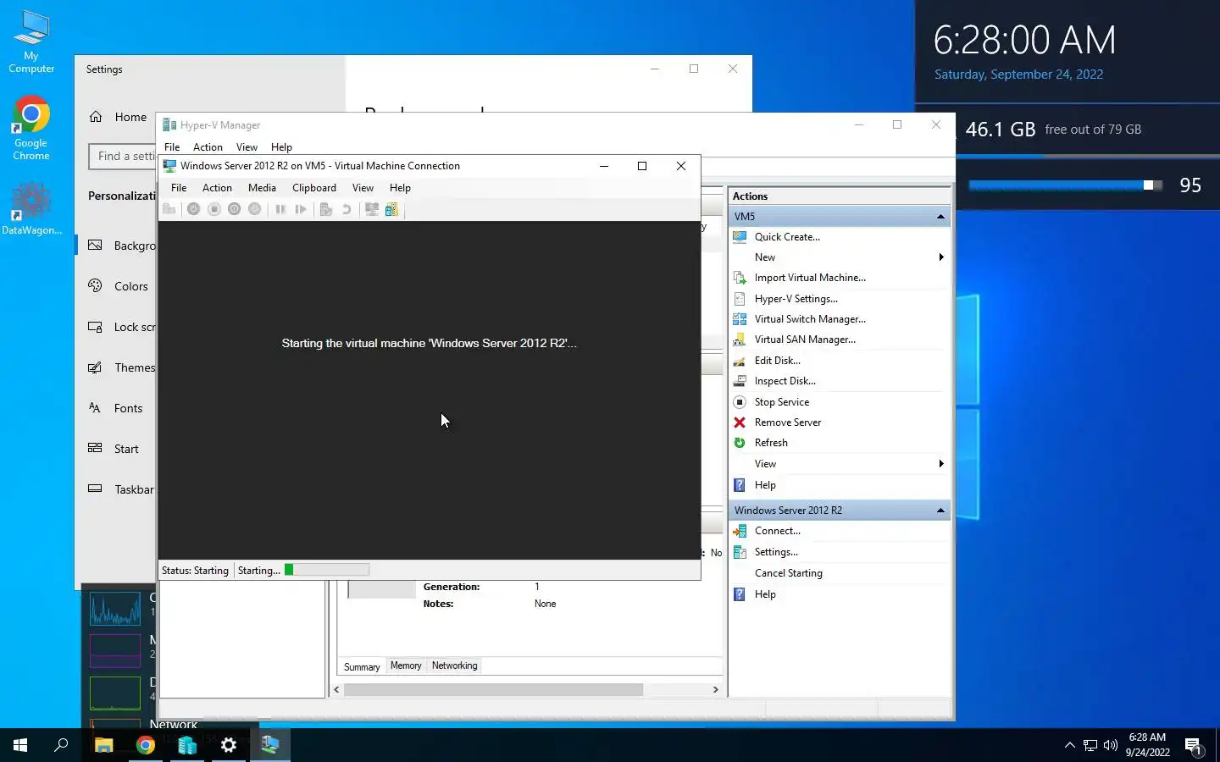Click the Checkpoint toolbar icon

pos(326,209)
